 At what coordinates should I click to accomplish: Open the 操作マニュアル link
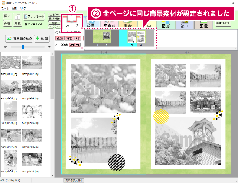click(34, 24)
